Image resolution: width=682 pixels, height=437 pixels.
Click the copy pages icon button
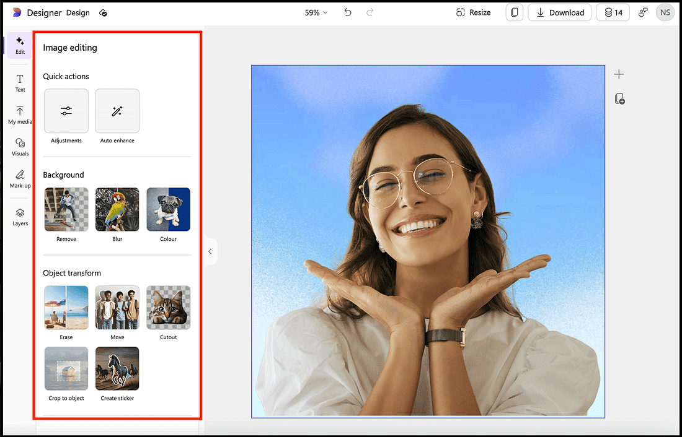[x=515, y=12]
